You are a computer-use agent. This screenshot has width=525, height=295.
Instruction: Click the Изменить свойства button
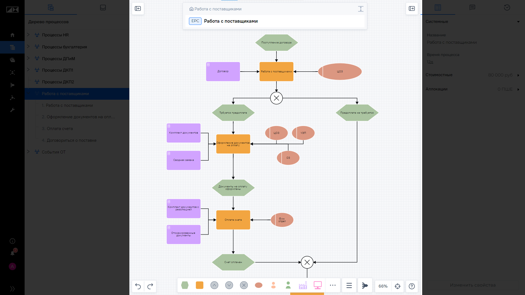point(473,285)
